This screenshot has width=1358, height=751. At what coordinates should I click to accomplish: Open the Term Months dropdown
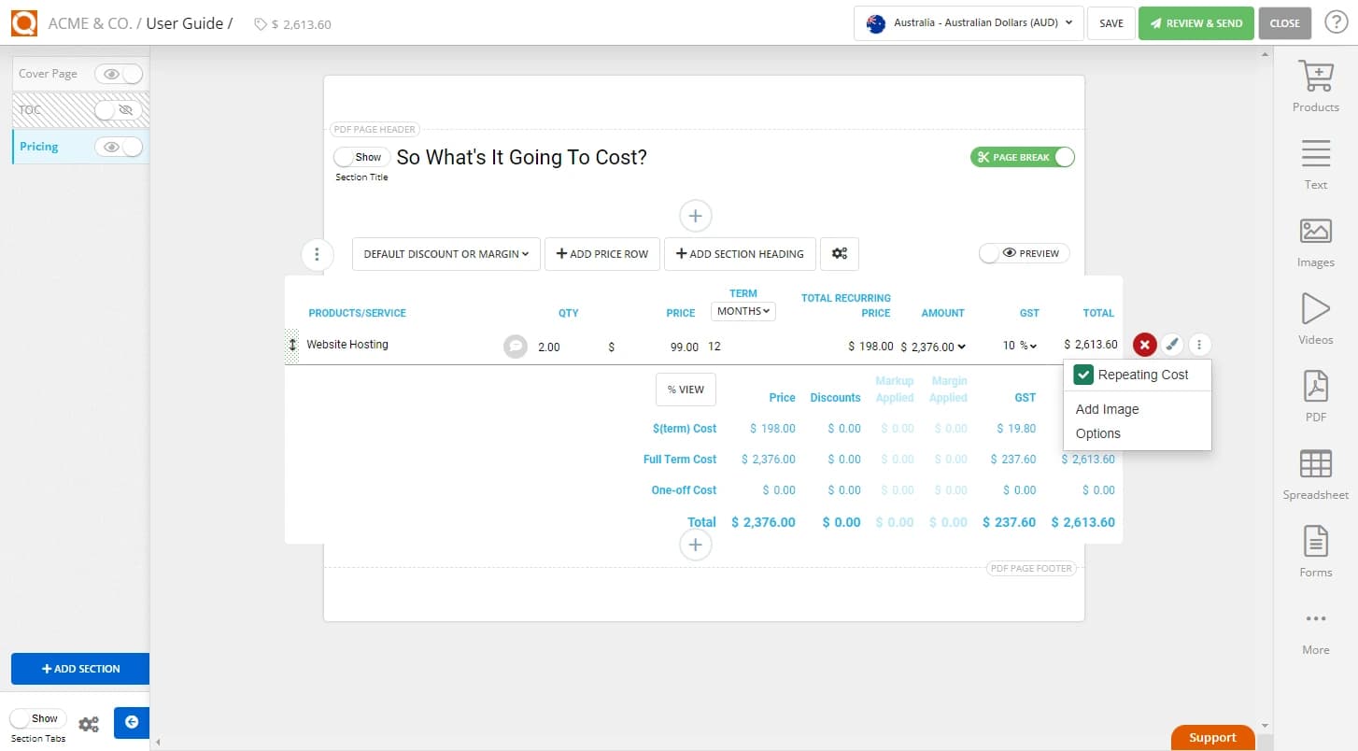coord(743,310)
